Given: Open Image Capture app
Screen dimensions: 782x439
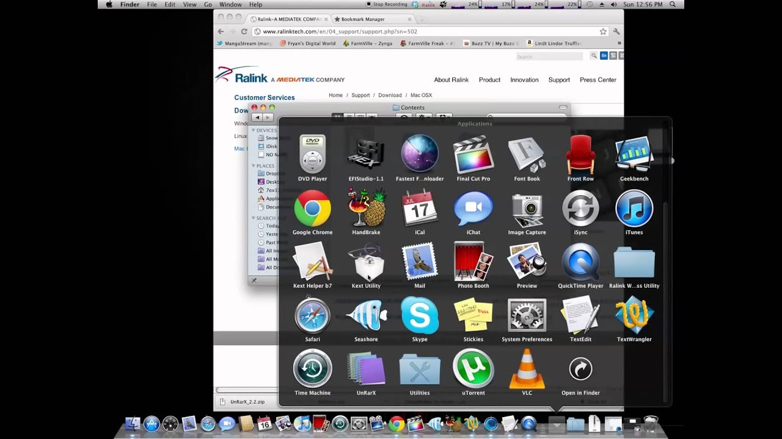Looking at the screenshot, I should click(527, 210).
